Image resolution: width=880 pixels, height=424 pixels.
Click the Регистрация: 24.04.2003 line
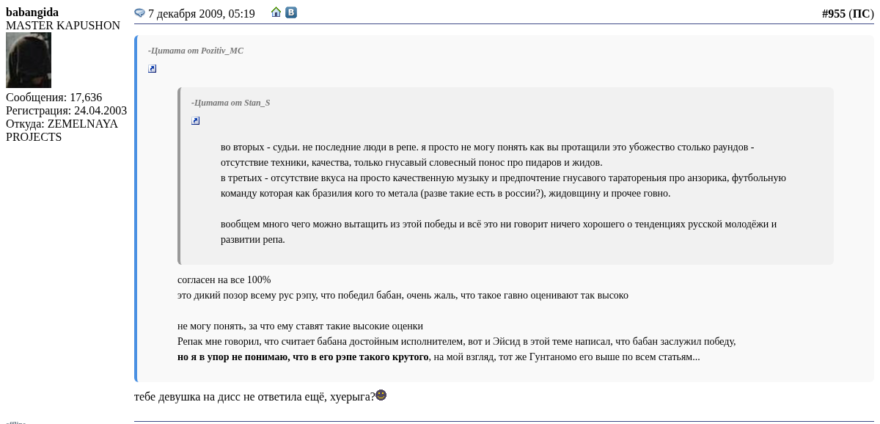point(66,111)
